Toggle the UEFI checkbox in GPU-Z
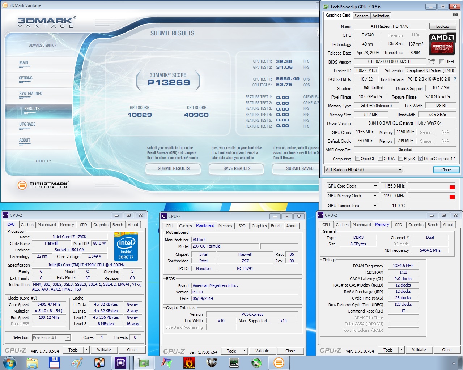Screen dimensions: 463x370 point(442,62)
